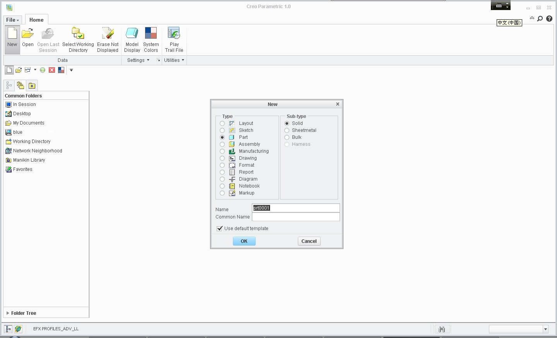Click on-screen keyboard language bar icon
The height and width of the screenshot is (338, 557).
pos(499,6)
